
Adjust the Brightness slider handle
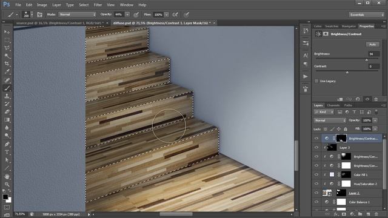point(366,60)
